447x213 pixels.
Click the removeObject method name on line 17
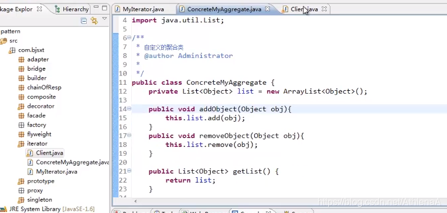(x=224, y=136)
